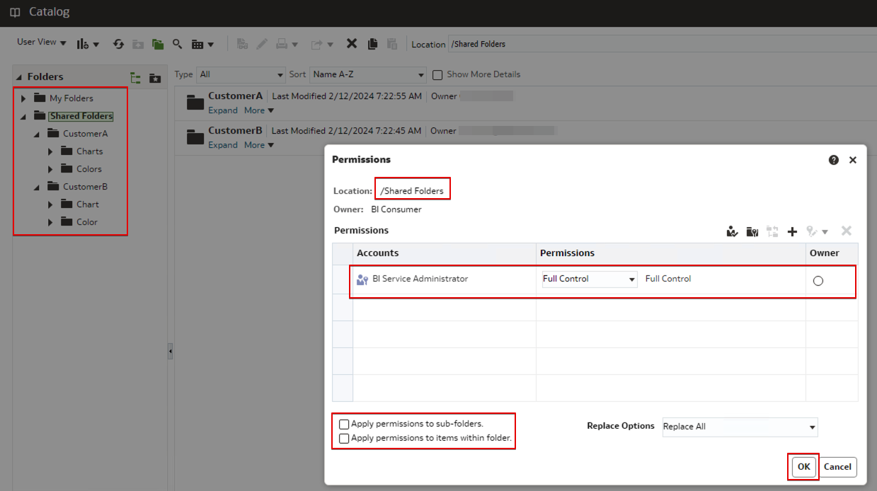Select the BI Service Administrator row handle
Image resolution: width=877 pixels, height=491 pixels.
[x=343, y=279]
